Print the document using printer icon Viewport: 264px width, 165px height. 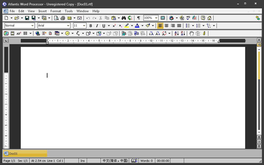point(63,18)
